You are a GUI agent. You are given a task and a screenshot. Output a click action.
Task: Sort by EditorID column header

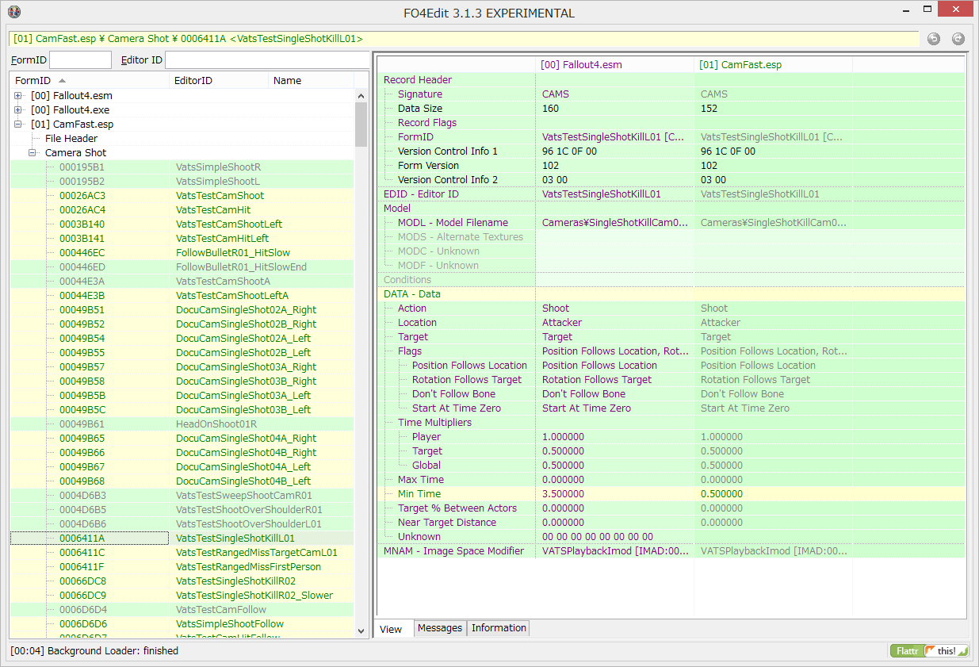219,80
